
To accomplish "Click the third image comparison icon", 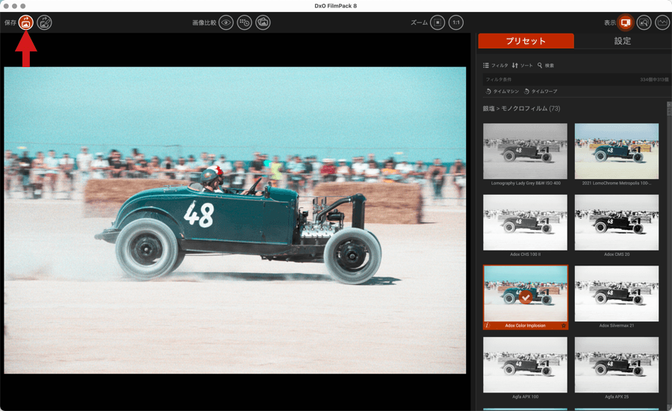I will [x=263, y=22].
